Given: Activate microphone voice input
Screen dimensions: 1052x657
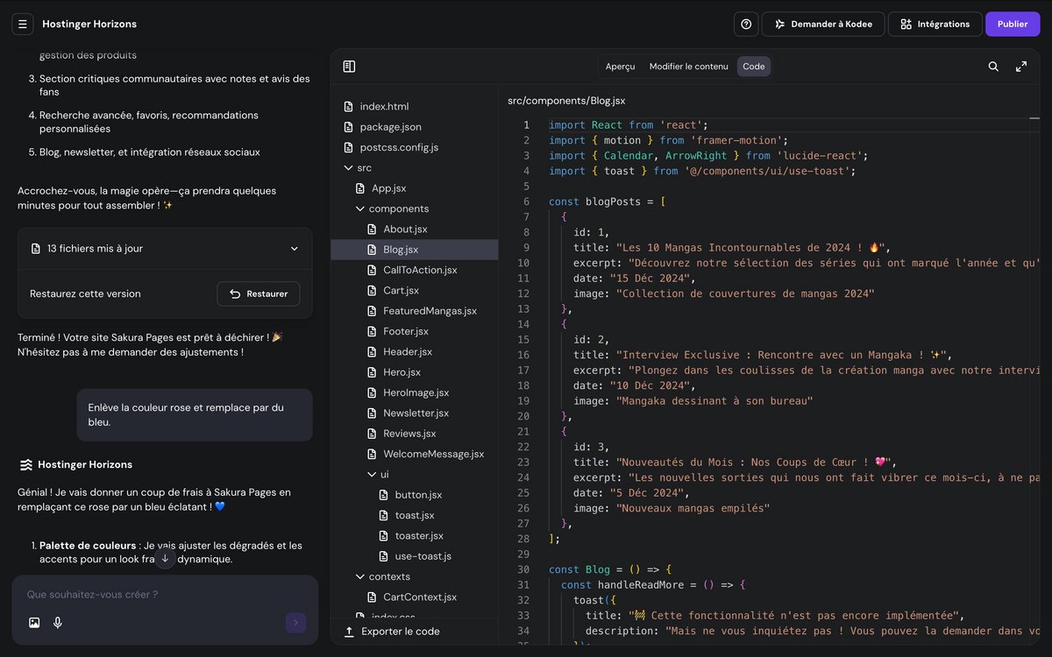Looking at the screenshot, I should point(58,623).
